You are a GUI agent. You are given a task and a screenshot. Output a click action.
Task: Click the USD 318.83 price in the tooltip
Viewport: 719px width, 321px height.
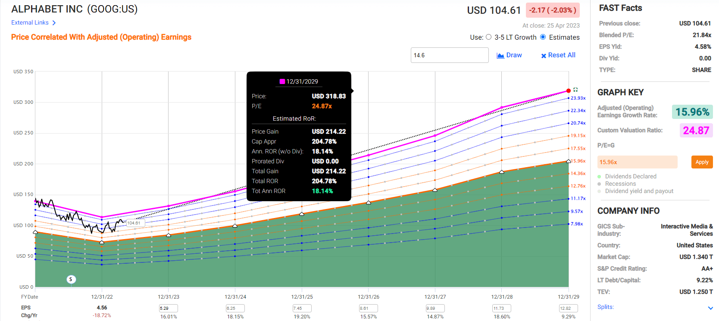point(329,96)
